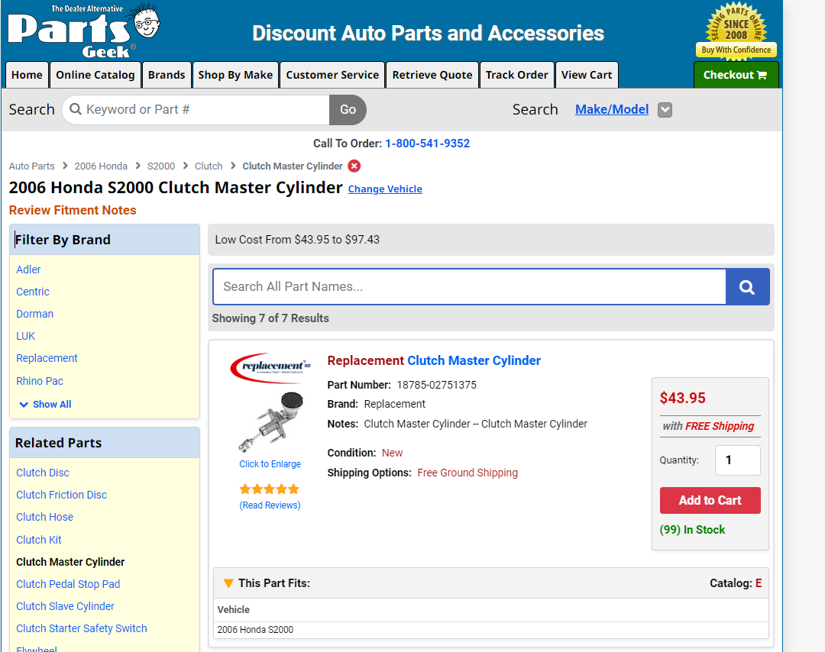Click the five-star rating icons

point(270,489)
